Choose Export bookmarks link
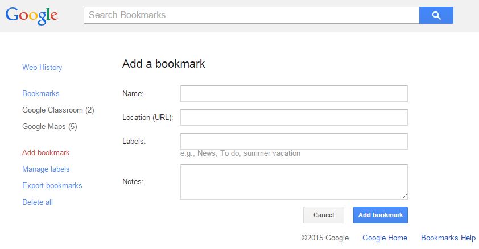The image size is (479, 249). pyautogui.click(x=52, y=185)
